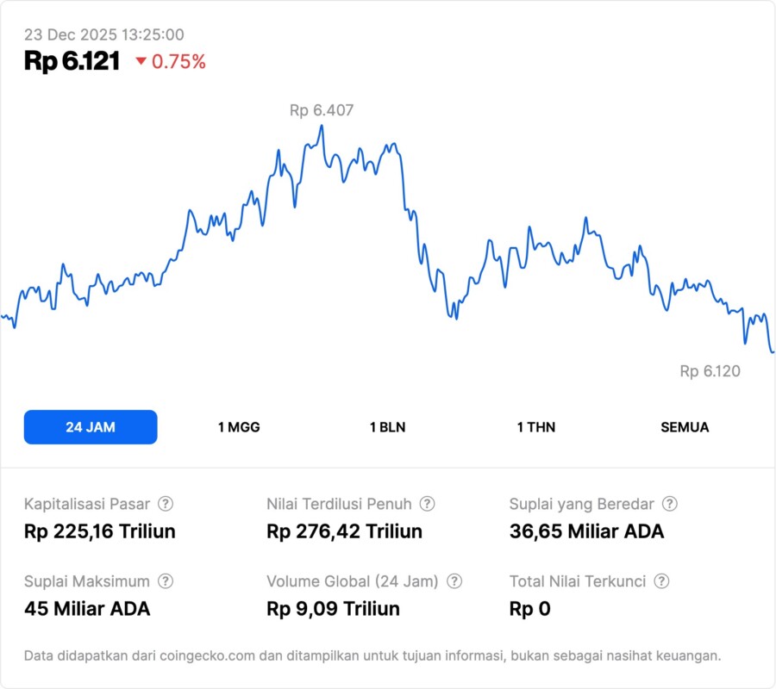Show the 1 THN price chart
Viewport: 776px width, 689px height.
[x=536, y=427]
